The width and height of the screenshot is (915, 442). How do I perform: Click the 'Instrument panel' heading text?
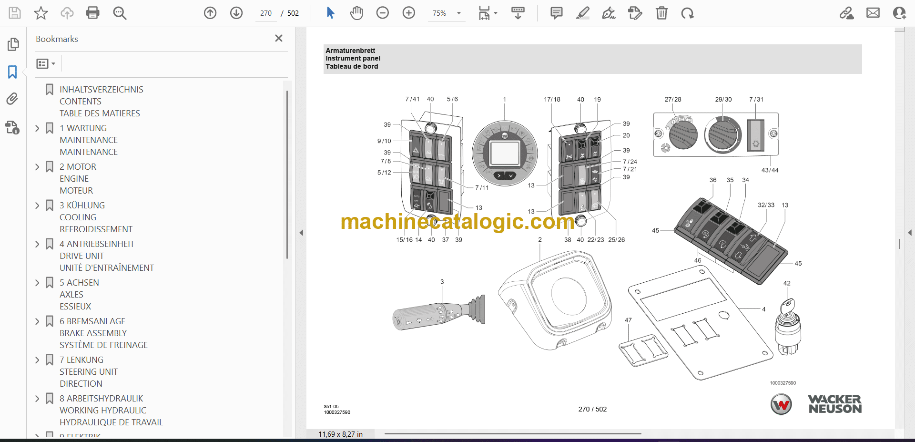pyautogui.click(x=353, y=58)
